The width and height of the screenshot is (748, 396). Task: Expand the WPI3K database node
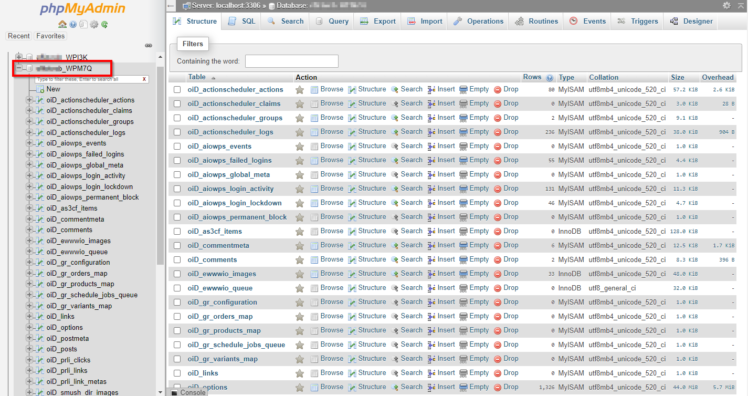coord(19,57)
